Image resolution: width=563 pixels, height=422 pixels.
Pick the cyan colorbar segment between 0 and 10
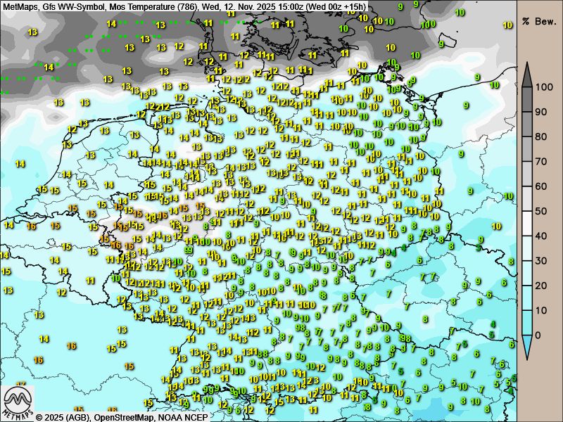pyautogui.click(x=527, y=323)
